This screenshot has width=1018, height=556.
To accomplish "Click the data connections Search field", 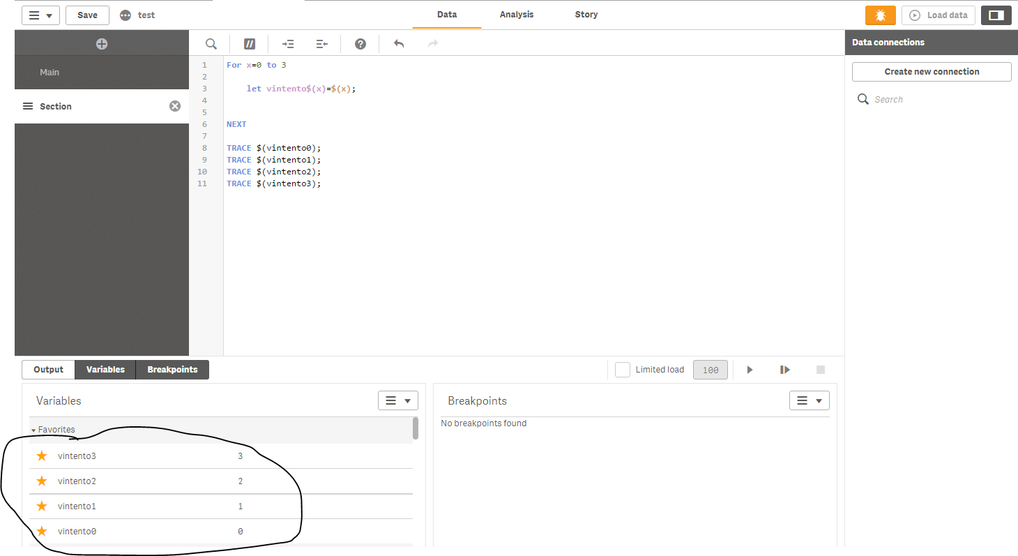I will 934,100.
